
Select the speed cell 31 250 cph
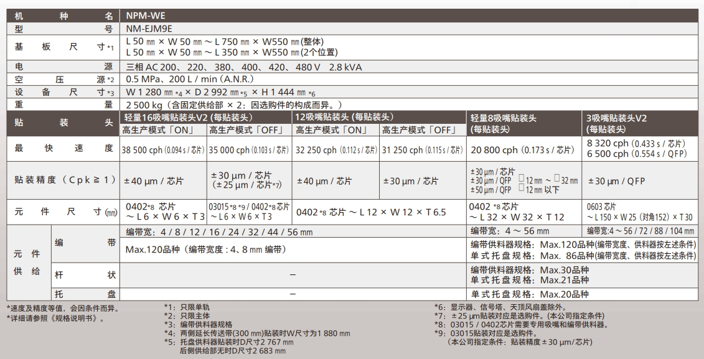(423, 150)
